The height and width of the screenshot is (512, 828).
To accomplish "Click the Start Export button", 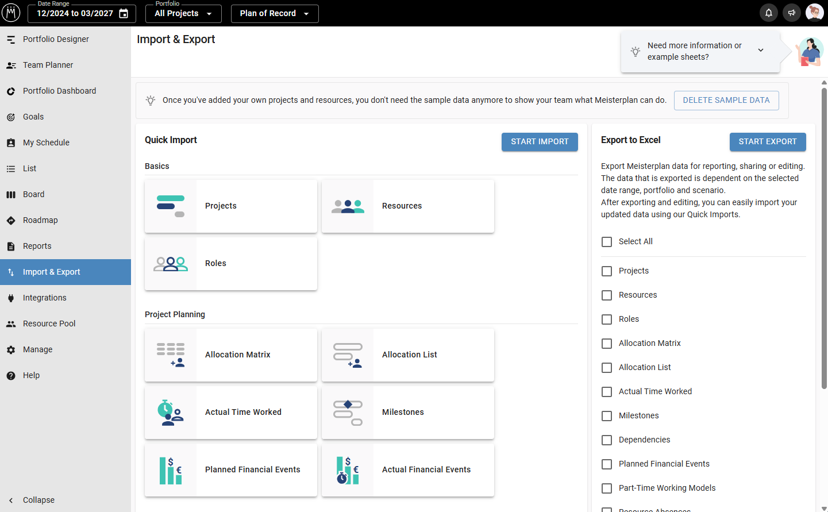I will (x=768, y=142).
